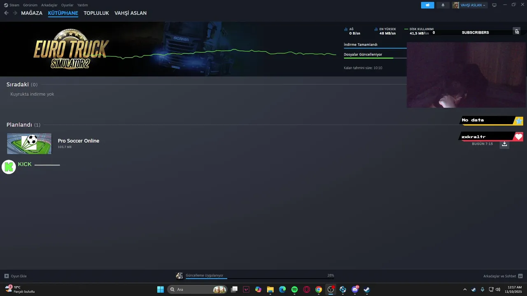
Task: Open Task View on the taskbar
Action: click(234, 289)
